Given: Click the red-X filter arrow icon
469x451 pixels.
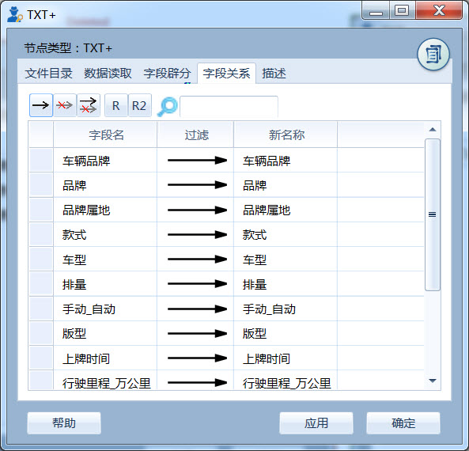Looking at the screenshot, I should [65, 105].
